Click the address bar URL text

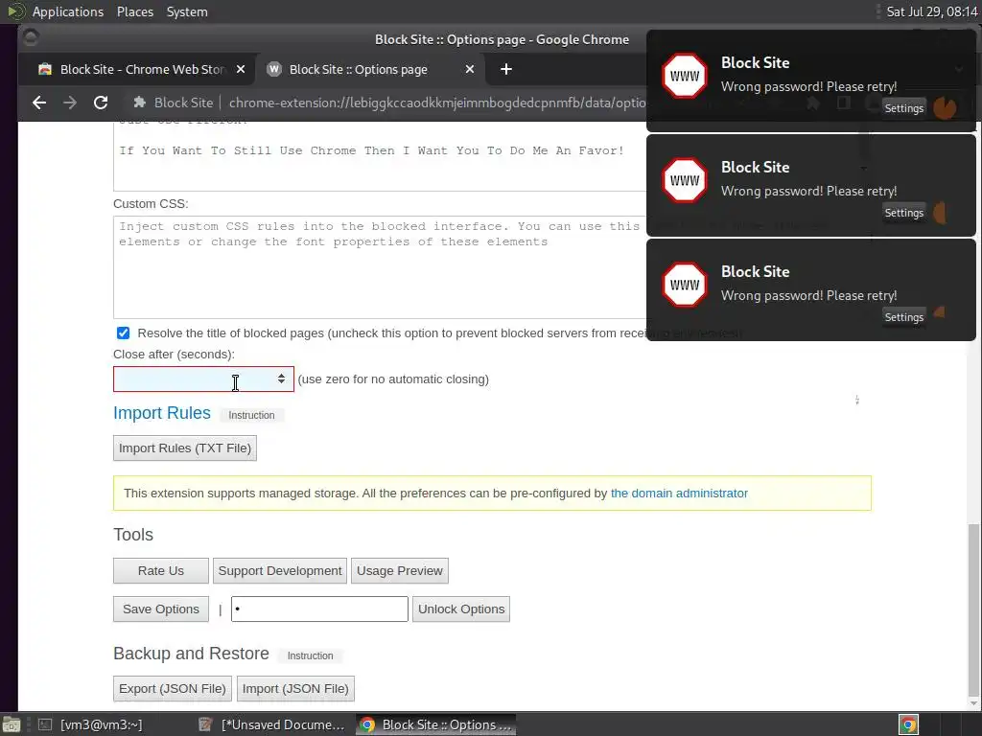coord(437,103)
